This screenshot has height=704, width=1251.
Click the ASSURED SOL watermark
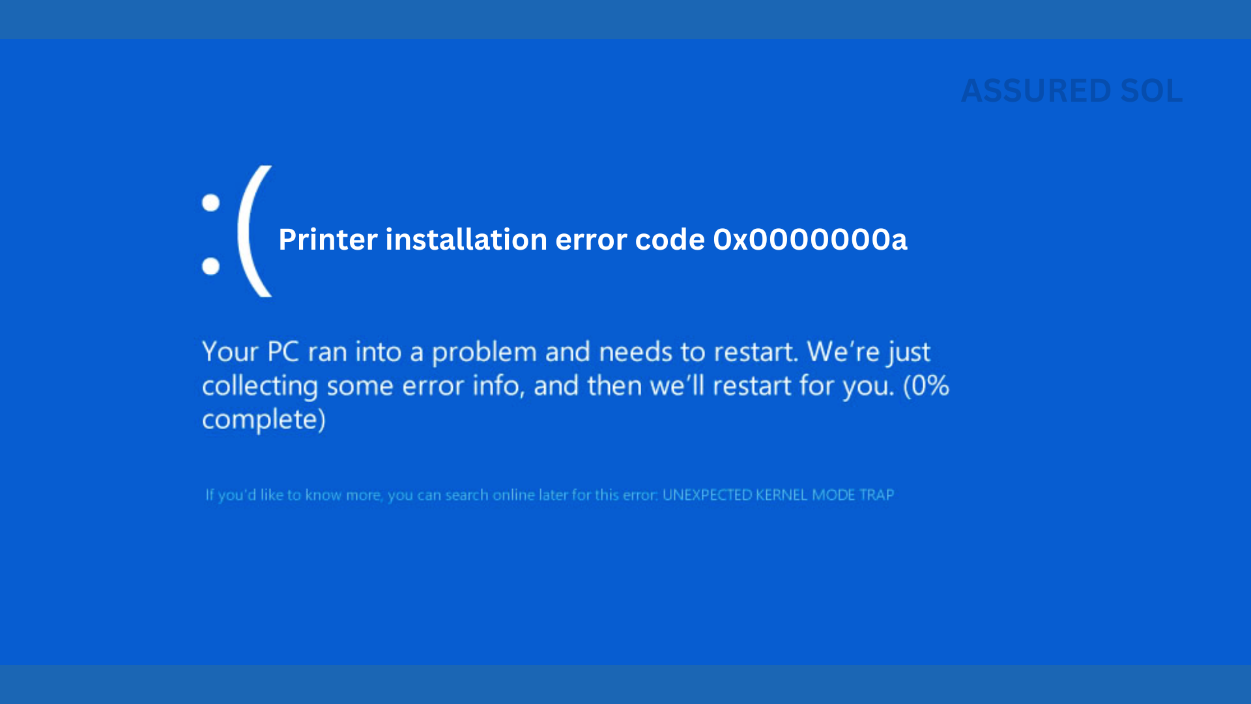click(x=1072, y=91)
